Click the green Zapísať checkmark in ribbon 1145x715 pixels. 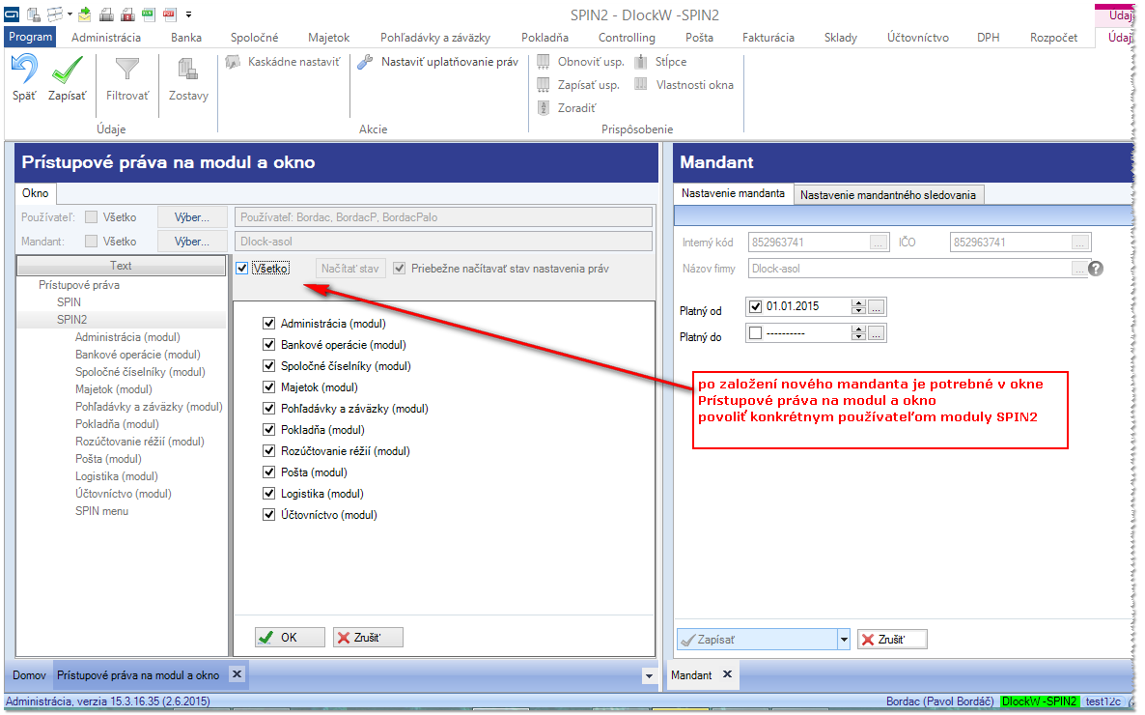click(68, 71)
